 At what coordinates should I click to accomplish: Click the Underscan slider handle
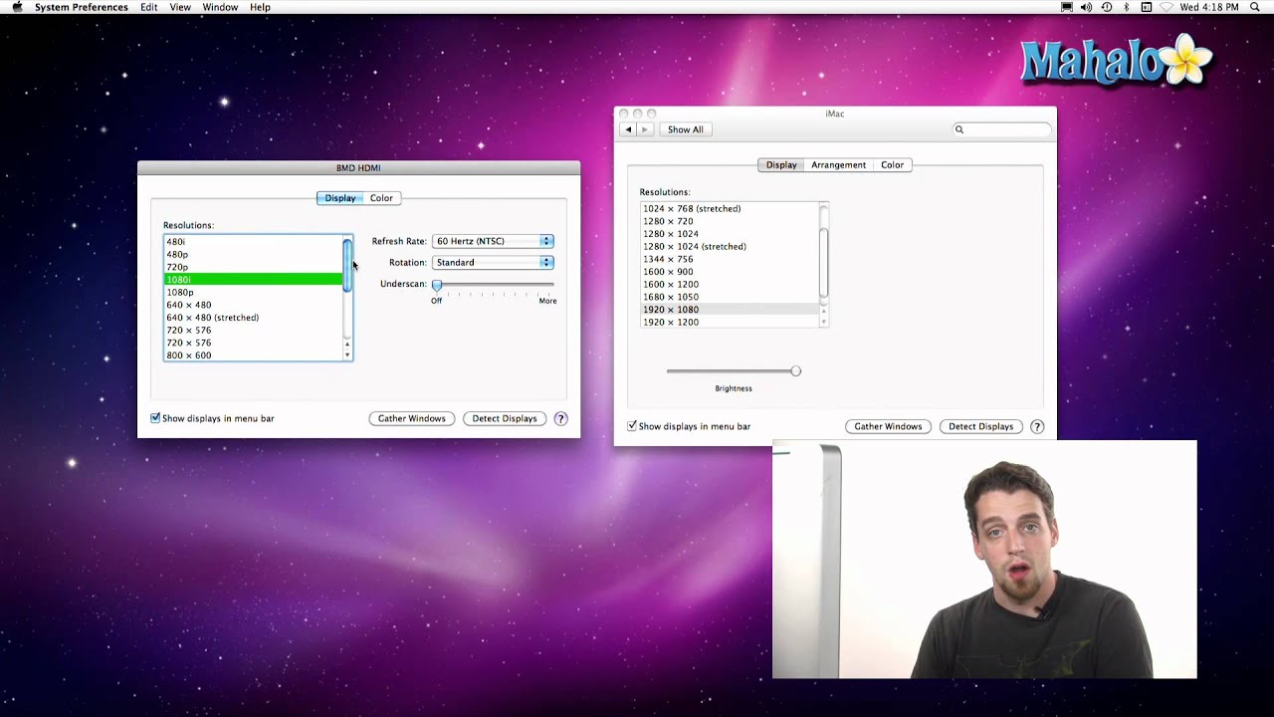tap(437, 285)
